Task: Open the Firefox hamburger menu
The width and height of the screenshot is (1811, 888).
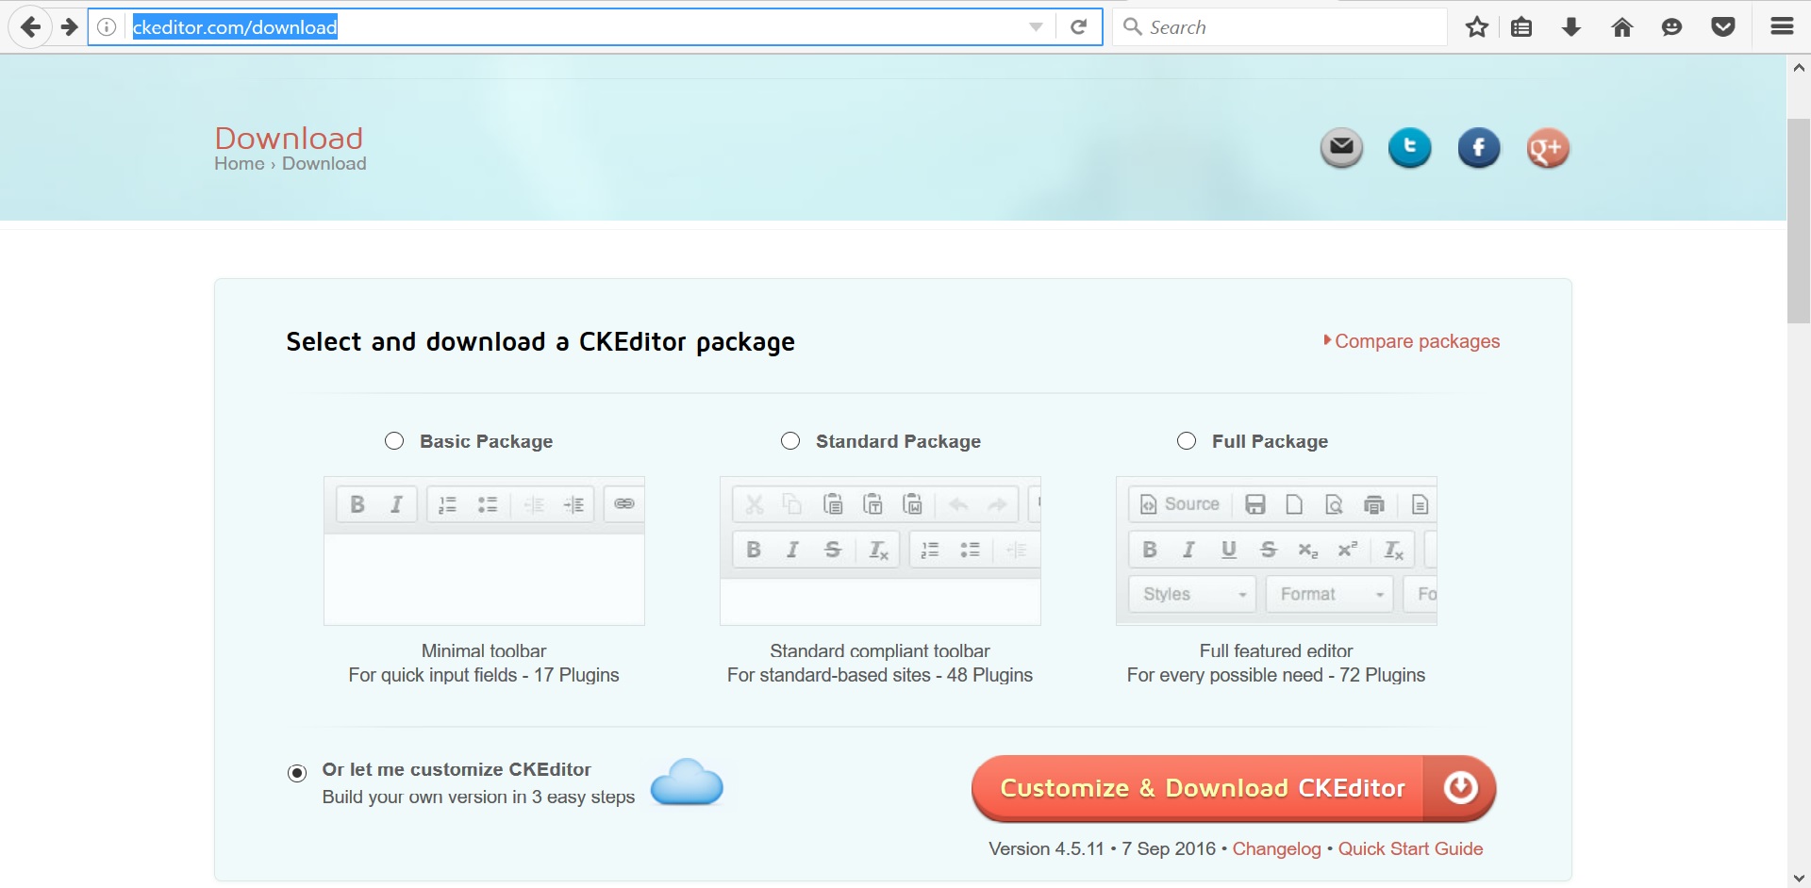Action: [x=1782, y=26]
